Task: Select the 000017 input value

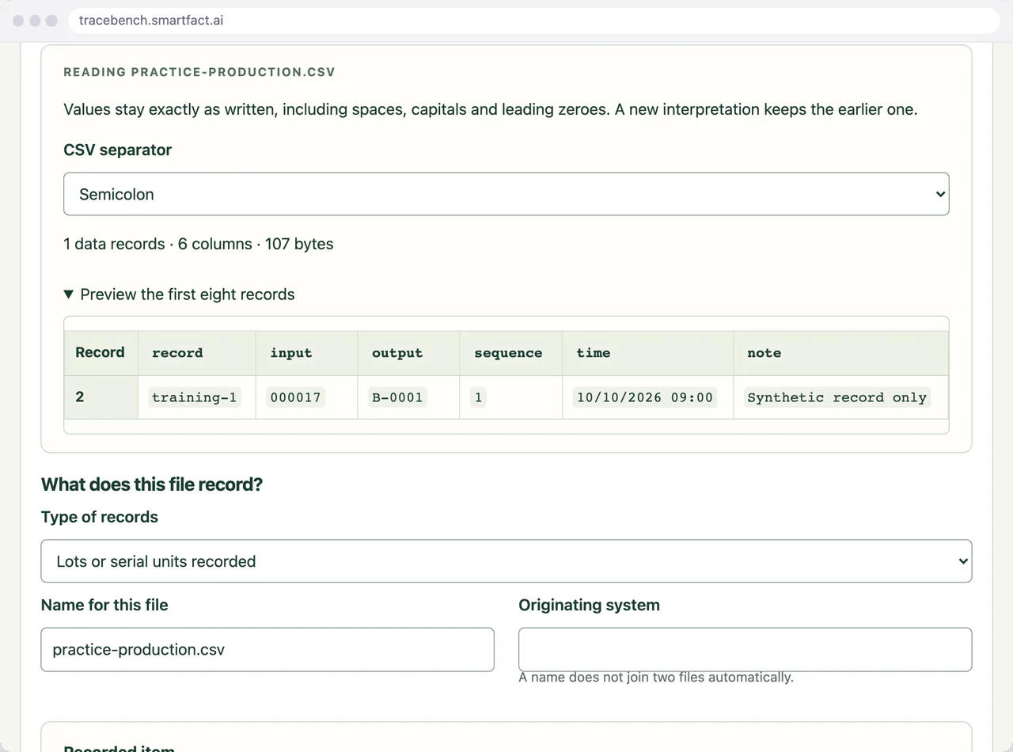Action: point(296,397)
